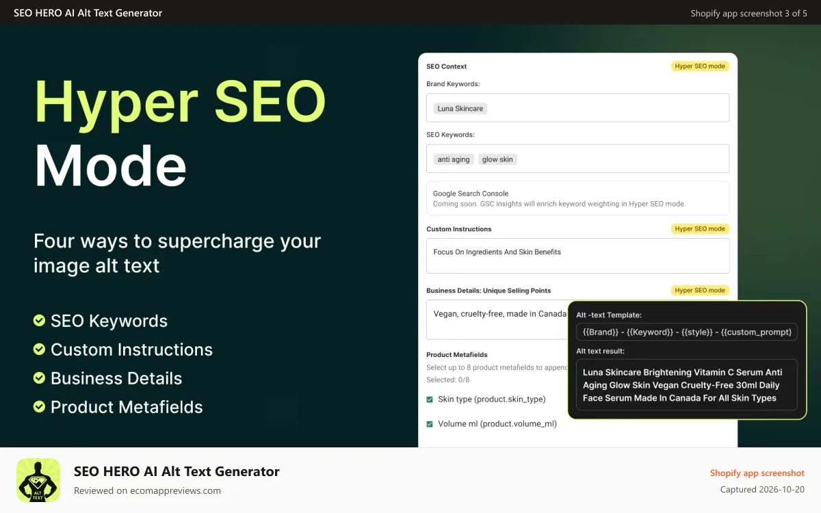
Task: Click the 'Captured 2026-10-20' text
Action: pos(763,490)
